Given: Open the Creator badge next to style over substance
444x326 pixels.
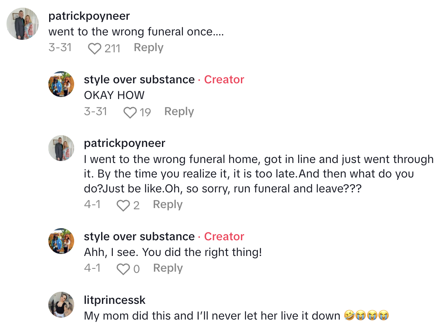Looking at the screenshot, I should (x=224, y=79).
